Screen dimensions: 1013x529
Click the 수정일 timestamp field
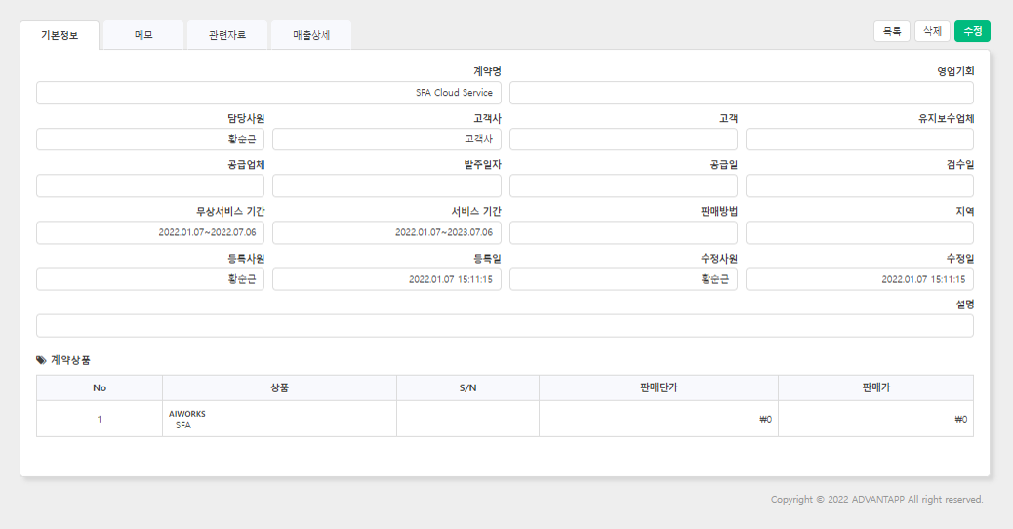pyautogui.click(x=860, y=279)
